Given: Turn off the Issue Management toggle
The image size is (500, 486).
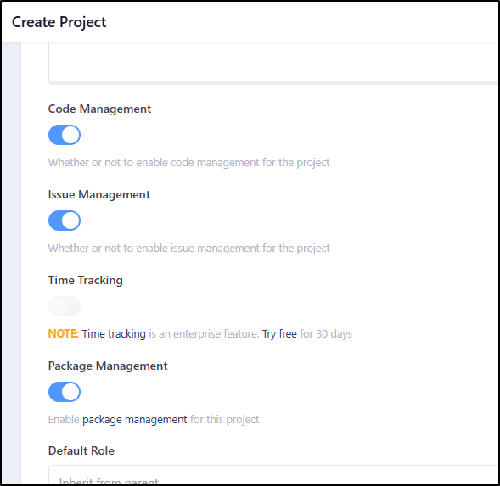Looking at the screenshot, I should [65, 221].
